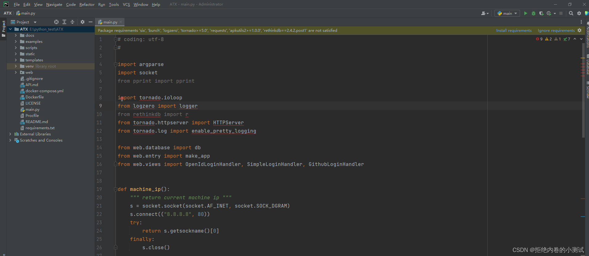Viewport: 589px width, 256px height.
Task: Select the main.py editor tab
Action: click(x=110, y=22)
